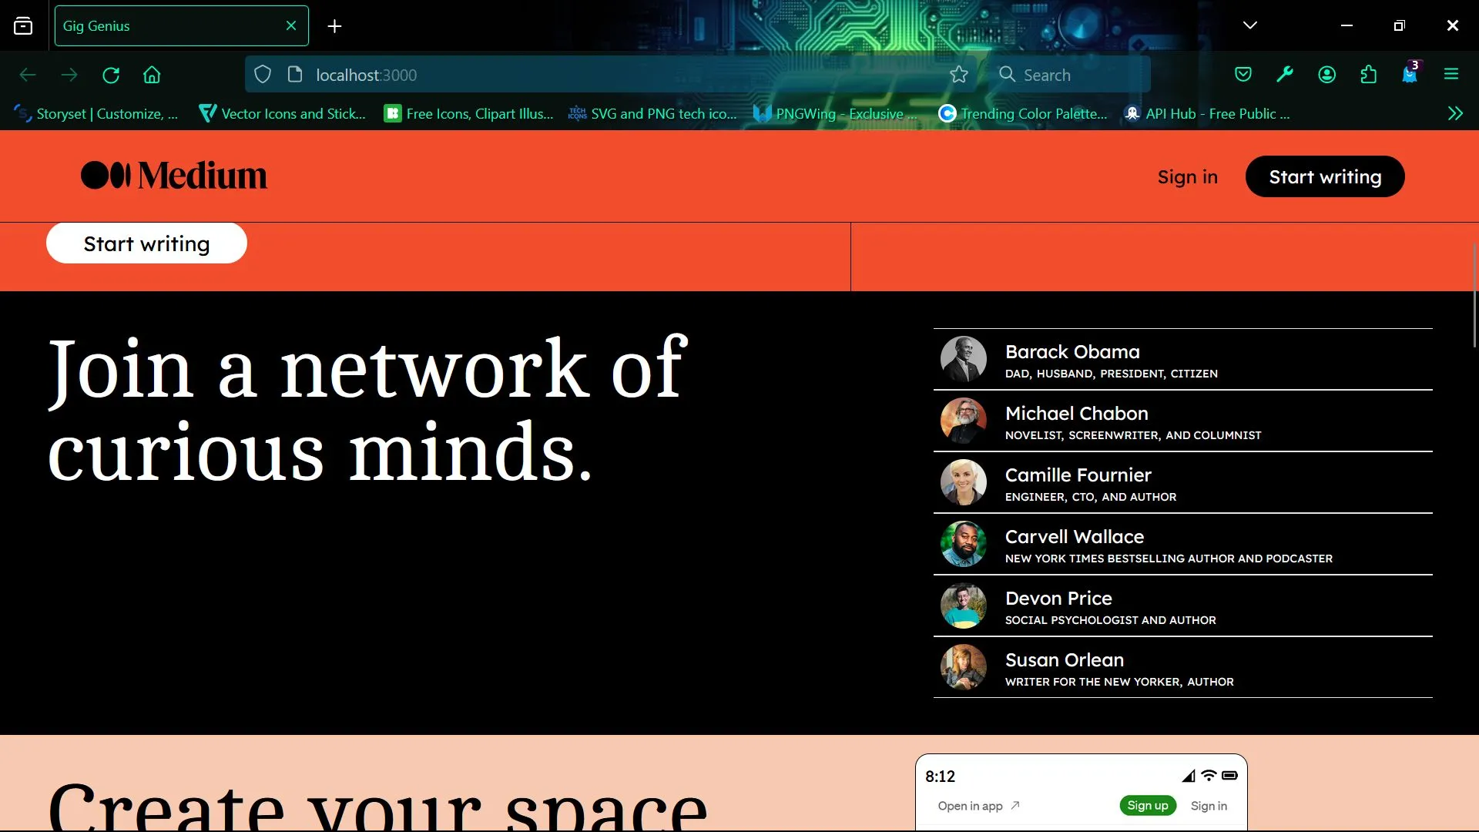This screenshot has width=1479, height=832.
Task: Click the white Start writing button
Action: pos(146,243)
